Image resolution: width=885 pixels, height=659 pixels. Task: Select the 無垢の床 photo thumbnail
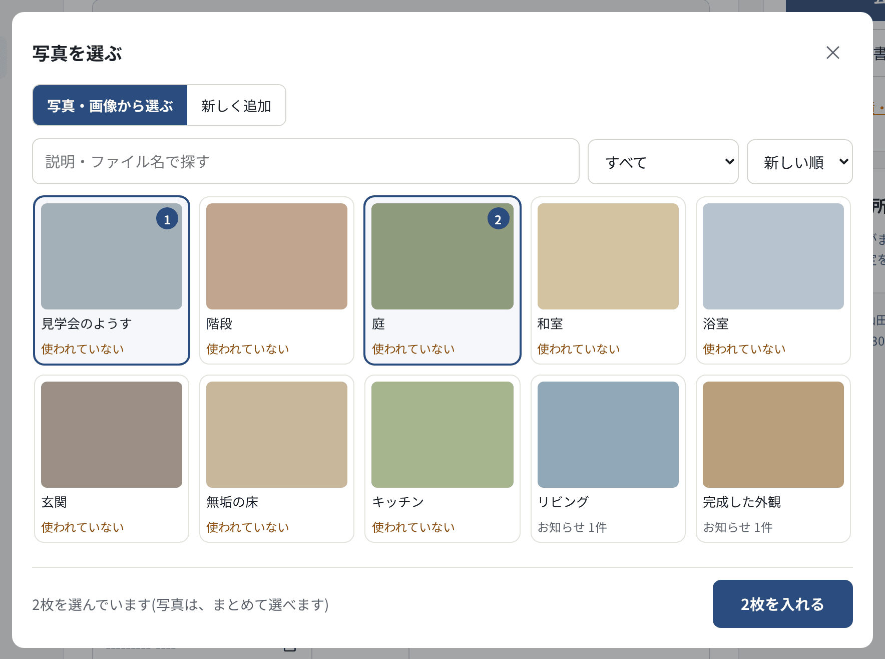277,435
